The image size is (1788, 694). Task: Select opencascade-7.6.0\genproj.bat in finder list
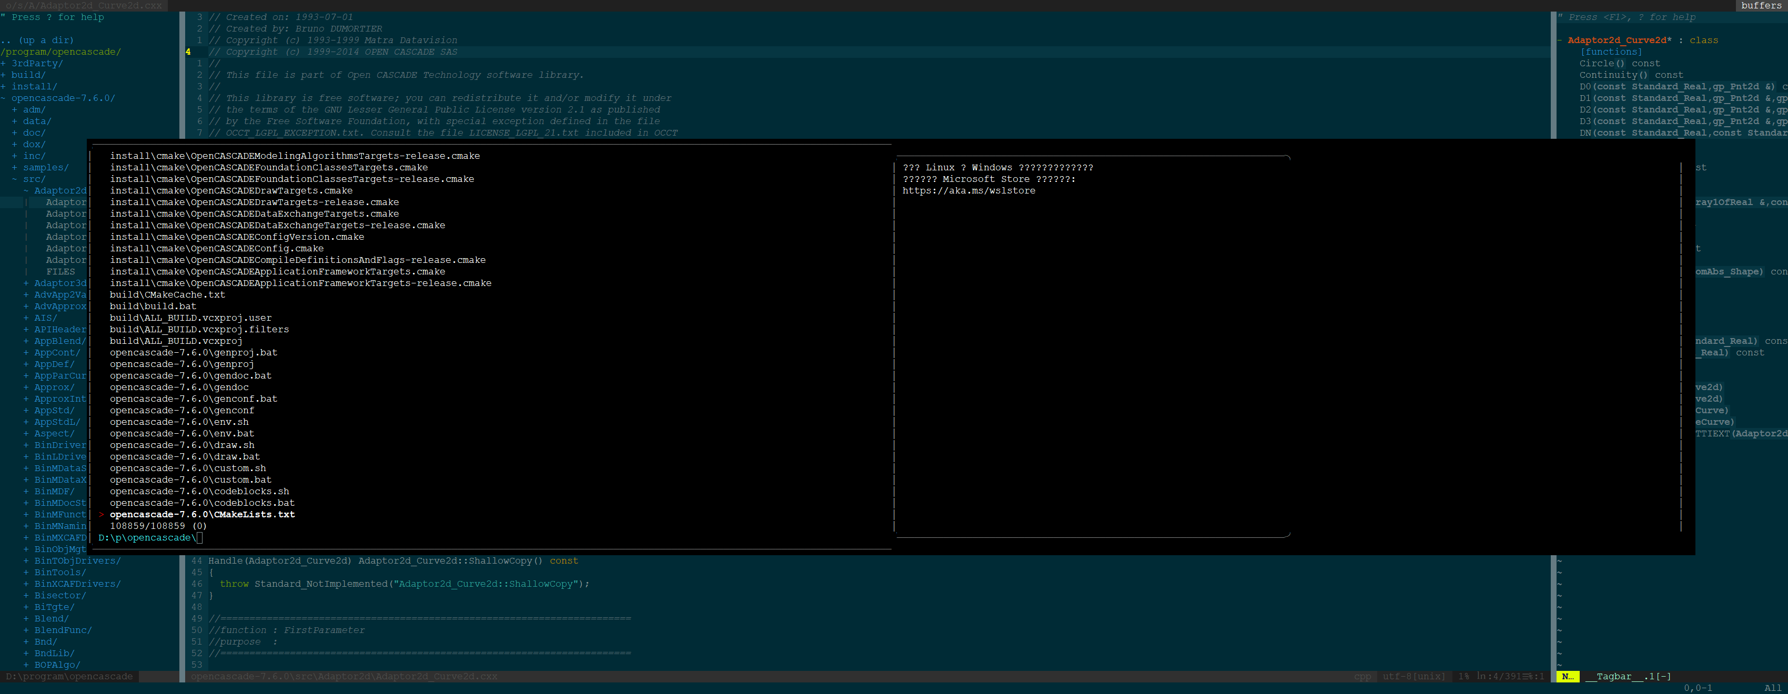[x=193, y=353]
